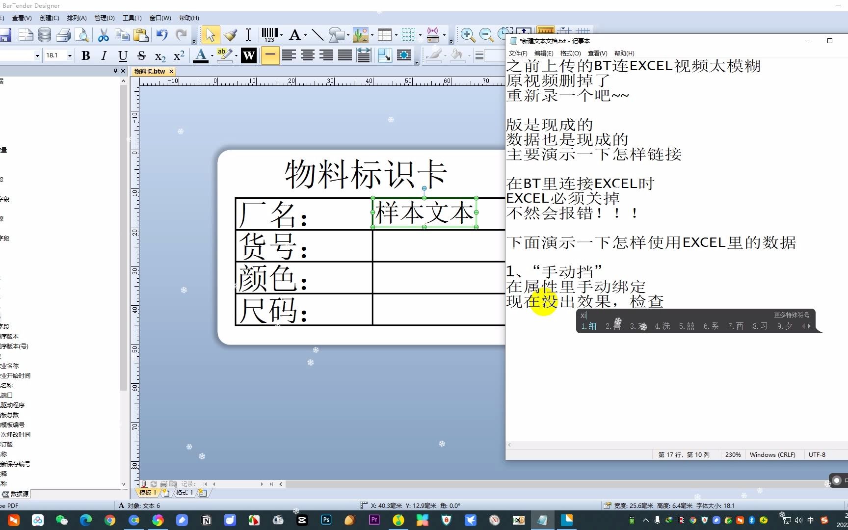Open the database connection setup icon
The image size is (848, 530).
(x=45, y=35)
